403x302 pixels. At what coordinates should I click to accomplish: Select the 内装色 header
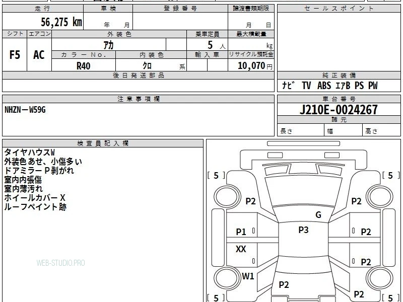[x=151, y=55]
